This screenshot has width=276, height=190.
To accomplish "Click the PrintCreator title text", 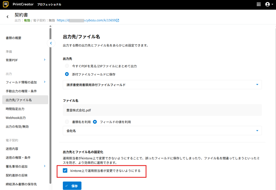I will coord(23,4).
